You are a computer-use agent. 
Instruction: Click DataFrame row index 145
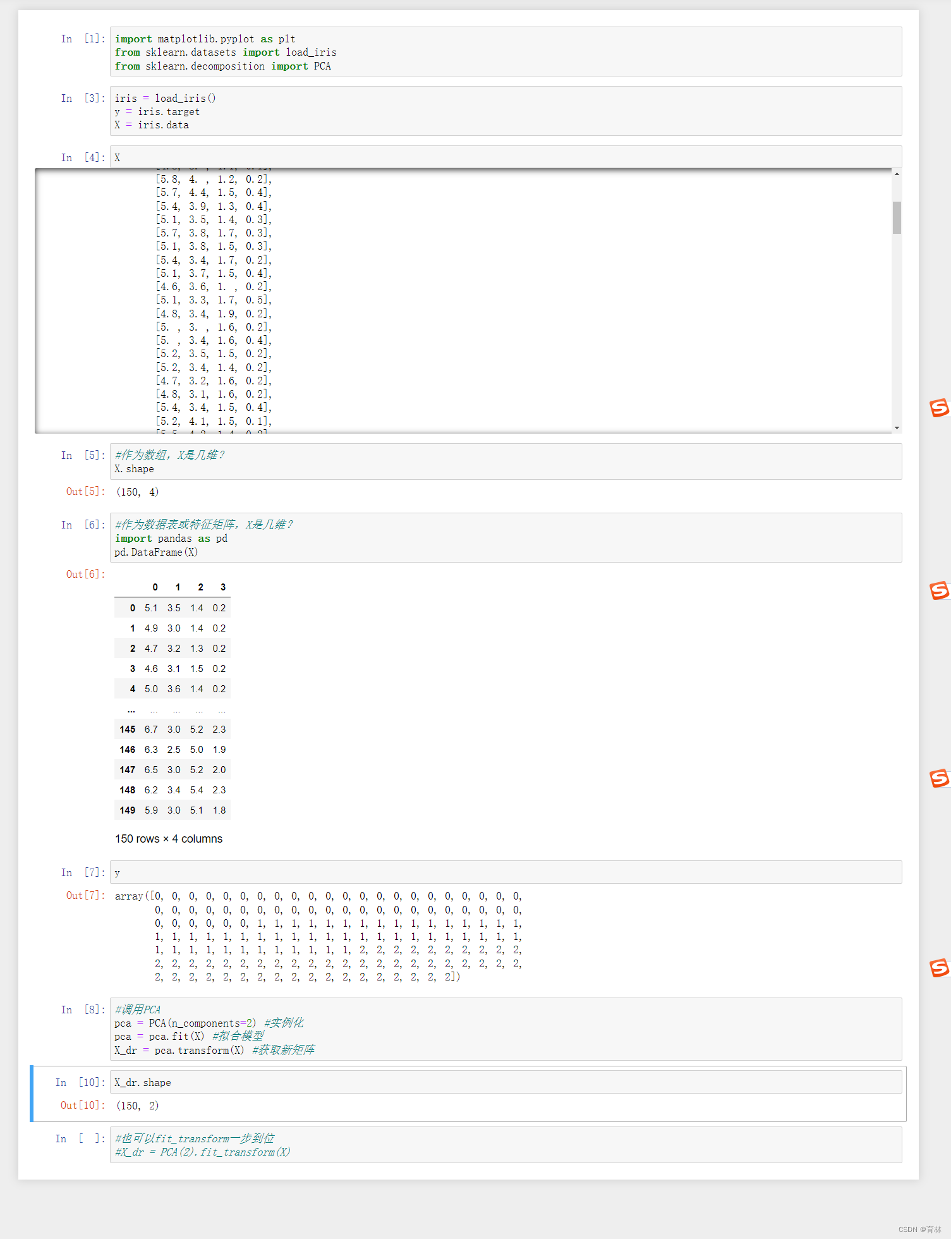[128, 729]
